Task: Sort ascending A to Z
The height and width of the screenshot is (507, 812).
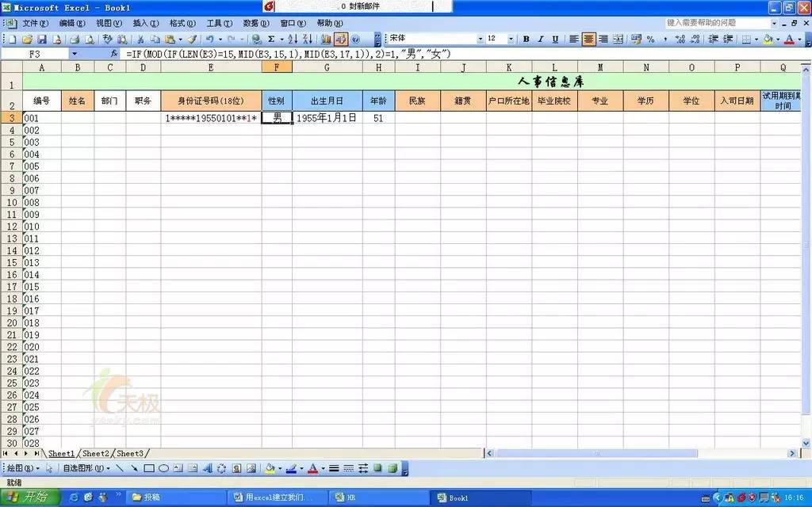Action: coord(293,40)
